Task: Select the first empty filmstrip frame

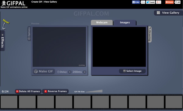Action: coord(9,102)
